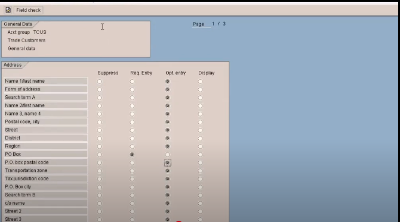Screen dimensions: 400x222
Task: Select Req. Entry for Postal code, city
Action: pyautogui.click(x=132, y=122)
